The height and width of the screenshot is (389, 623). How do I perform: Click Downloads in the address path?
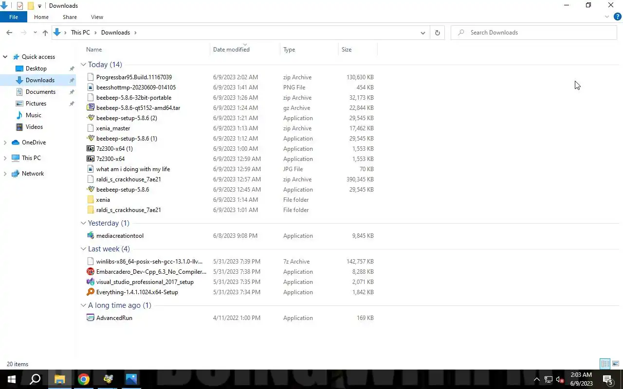(115, 33)
